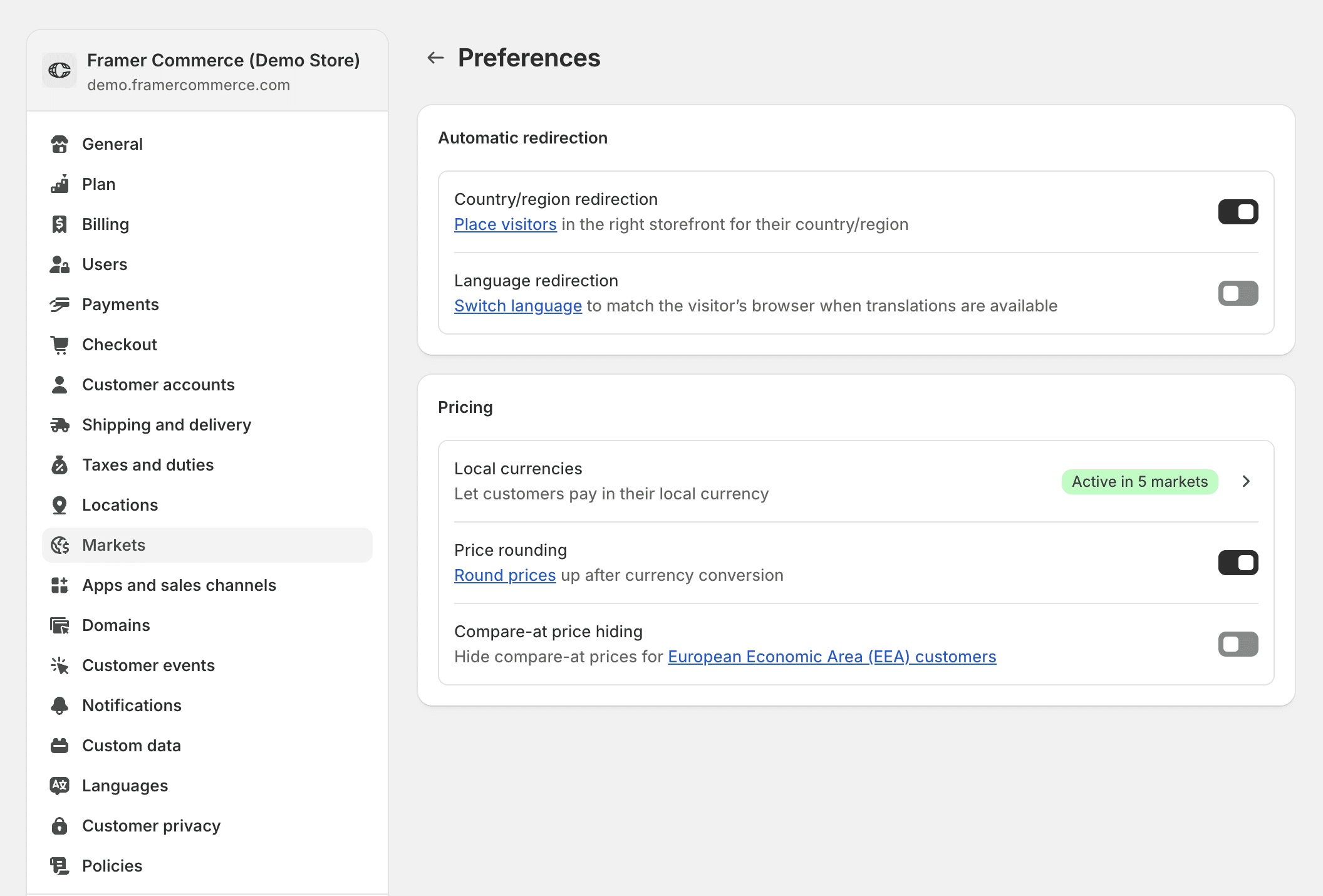The height and width of the screenshot is (896, 1323).
Task: Click the Checkout cart icon
Action: coord(60,345)
